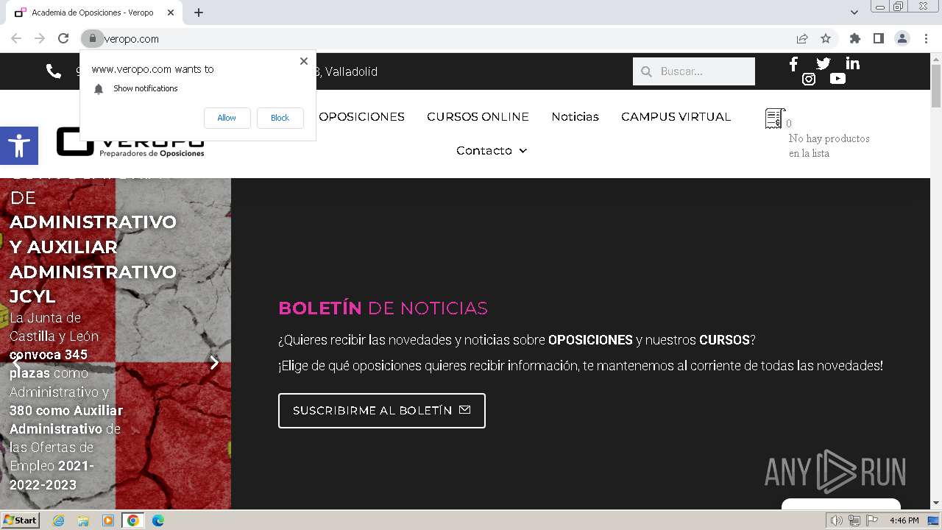Image resolution: width=942 pixels, height=530 pixels.
Task: Open the Chrome three-dot menu
Action: pos(926,38)
